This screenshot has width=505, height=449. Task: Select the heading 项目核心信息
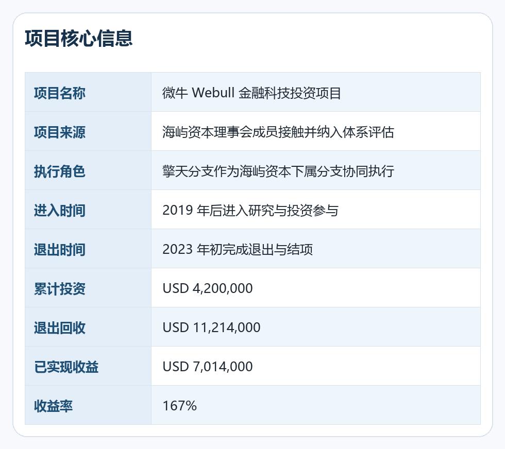tap(79, 38)
